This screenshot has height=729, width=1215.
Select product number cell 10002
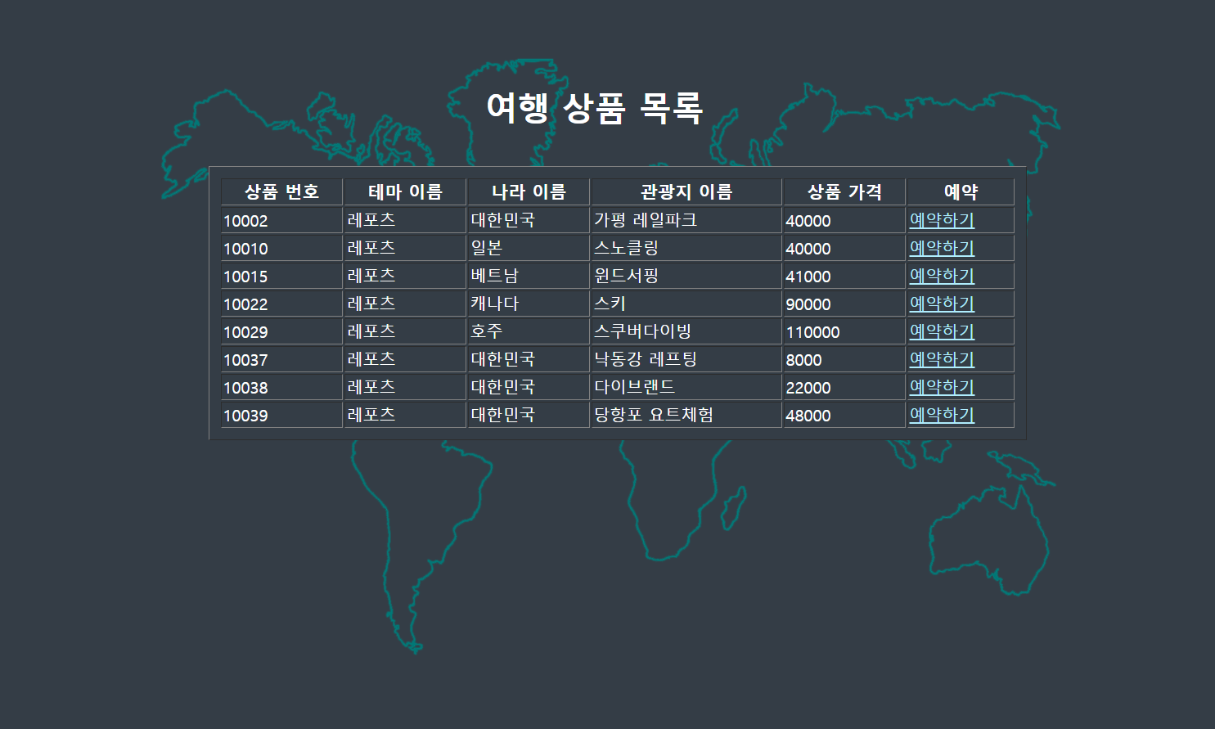click(281, 220)
